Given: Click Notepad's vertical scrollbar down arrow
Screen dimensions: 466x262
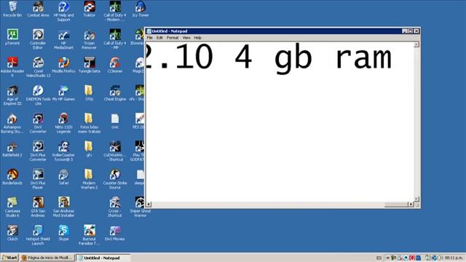Looking at the screenshot, I should pos(416,199).
